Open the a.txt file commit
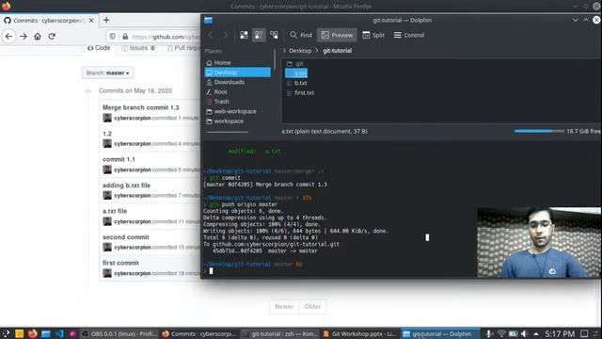The width and height of the screenshot is (602, 339). coord(115,211)
